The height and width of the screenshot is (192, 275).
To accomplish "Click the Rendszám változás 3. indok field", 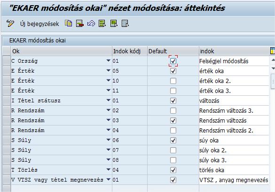I will point(234,111).
